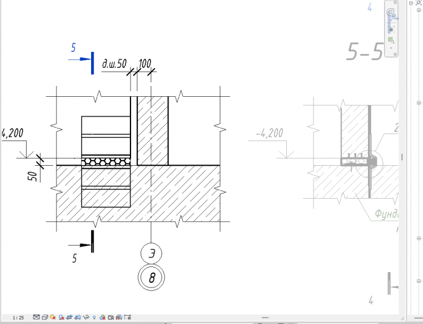Open the view scale 1:25 selector

pos(18,318)
